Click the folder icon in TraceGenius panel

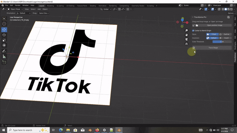tap(197, 25)
